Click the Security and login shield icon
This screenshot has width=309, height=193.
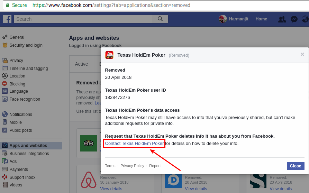click(x=5, y=45)
